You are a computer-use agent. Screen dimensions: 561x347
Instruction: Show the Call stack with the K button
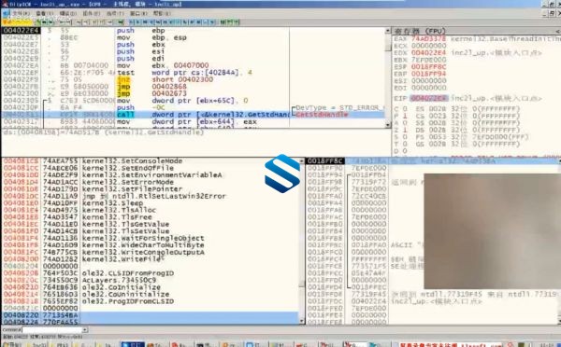coord(185,22)
